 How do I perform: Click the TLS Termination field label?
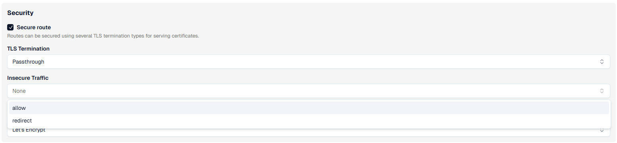[x=28, y=49]
